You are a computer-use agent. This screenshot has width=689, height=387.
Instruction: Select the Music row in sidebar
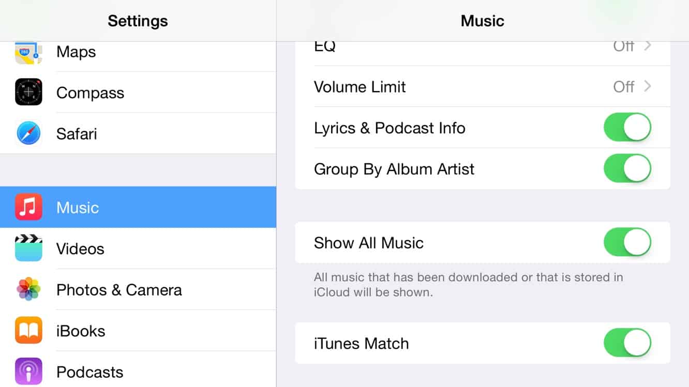(x=78, y=208)
